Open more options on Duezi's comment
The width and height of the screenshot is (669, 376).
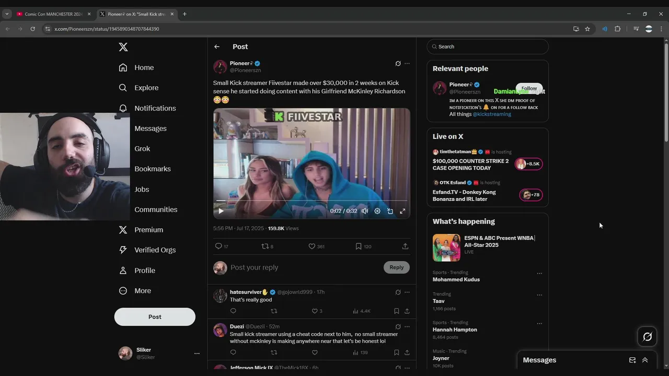(x=407, y=326)
